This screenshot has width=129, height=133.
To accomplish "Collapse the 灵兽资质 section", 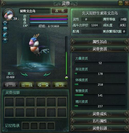I will click(x=100, y=49).
